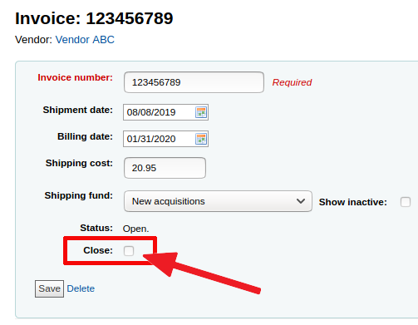This screenshot has width=418, height=325.
Task: Click the Shipment date label
Action: tap(77, 110)
